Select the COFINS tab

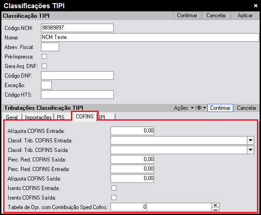pos(85,117)
